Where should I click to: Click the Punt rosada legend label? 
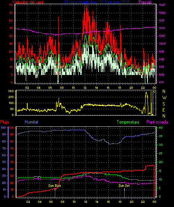pos(157,122)
